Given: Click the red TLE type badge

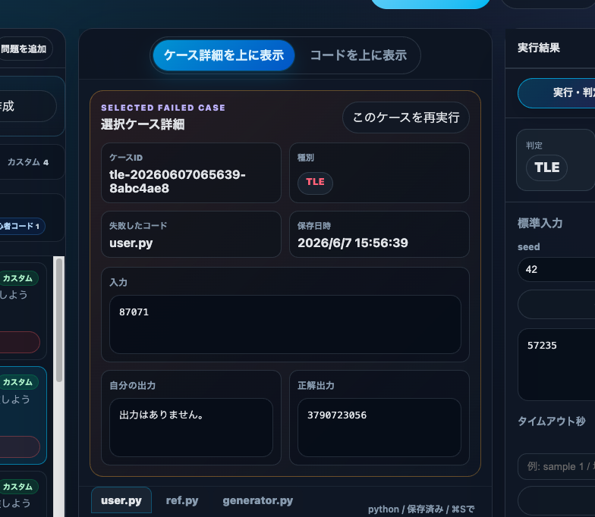Looking at the screenshot, I should pos(316,183).
